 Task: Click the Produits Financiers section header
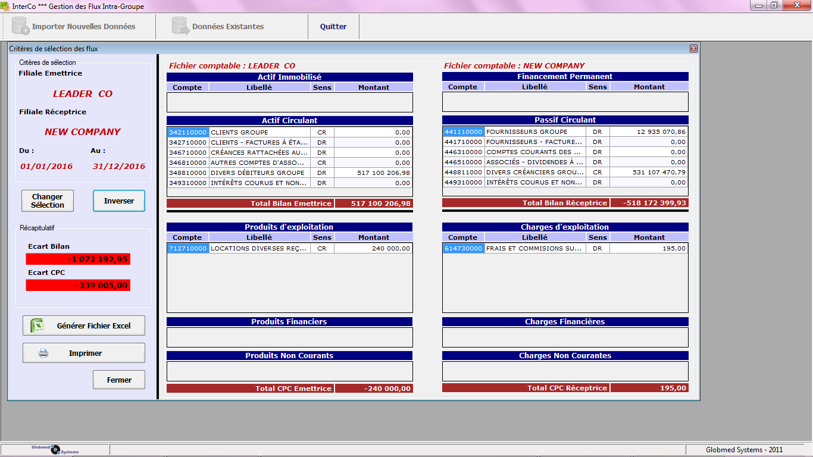click(290, 321)
